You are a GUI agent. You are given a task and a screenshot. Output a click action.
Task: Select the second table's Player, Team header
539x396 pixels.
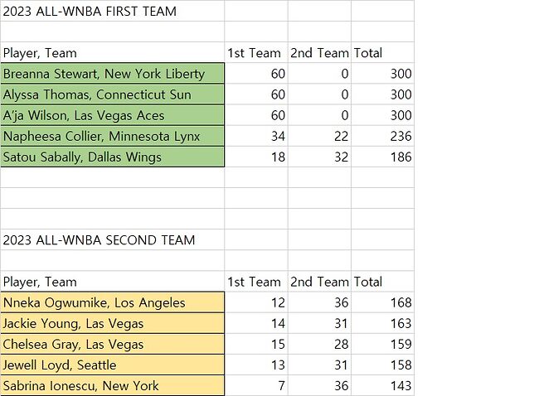click(x=112, y=282)
